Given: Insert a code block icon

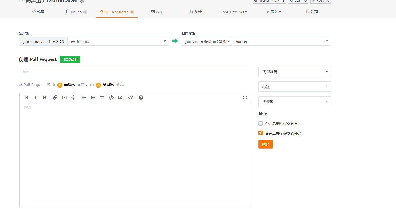Looking at the screenshot, I should (x=111, y=98).
